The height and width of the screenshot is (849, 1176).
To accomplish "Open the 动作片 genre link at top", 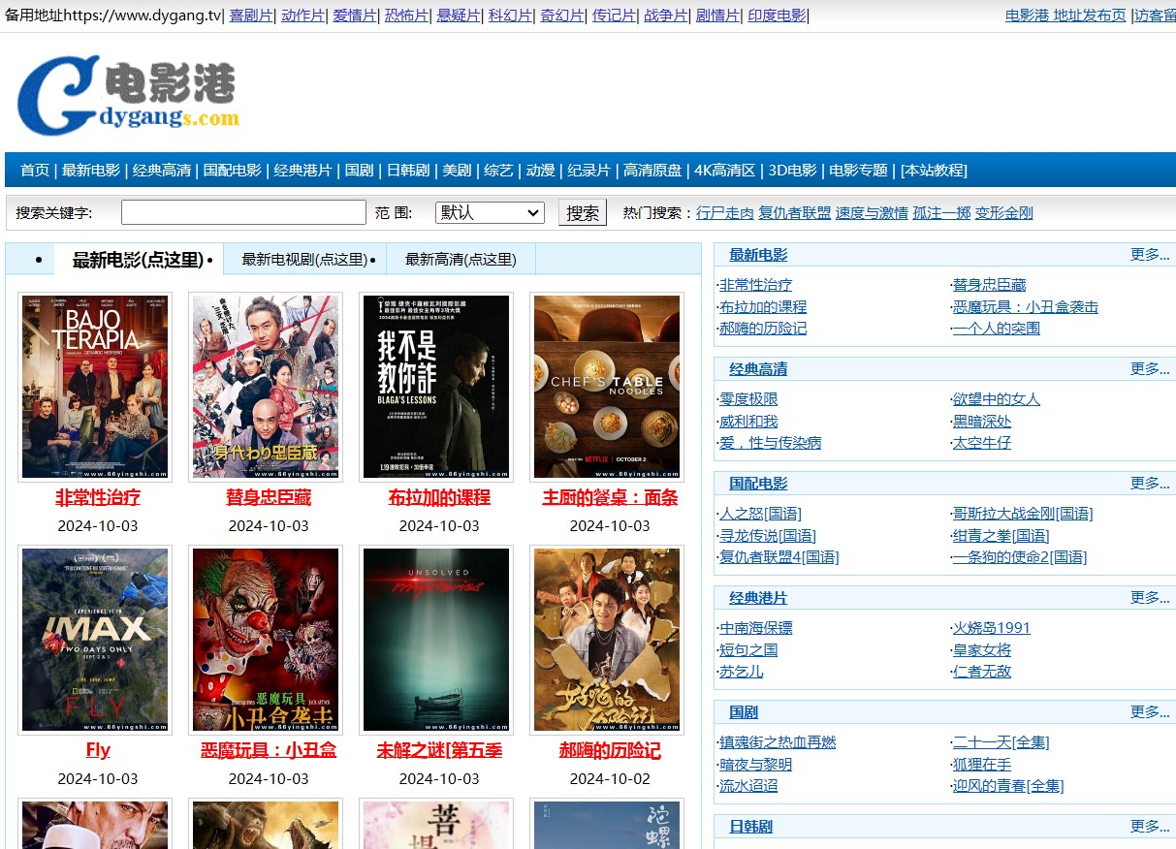I will point(302,16).
